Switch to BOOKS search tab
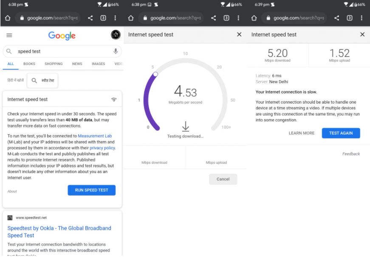This screenshot has height=257, width=370. (x=29, y=64)
